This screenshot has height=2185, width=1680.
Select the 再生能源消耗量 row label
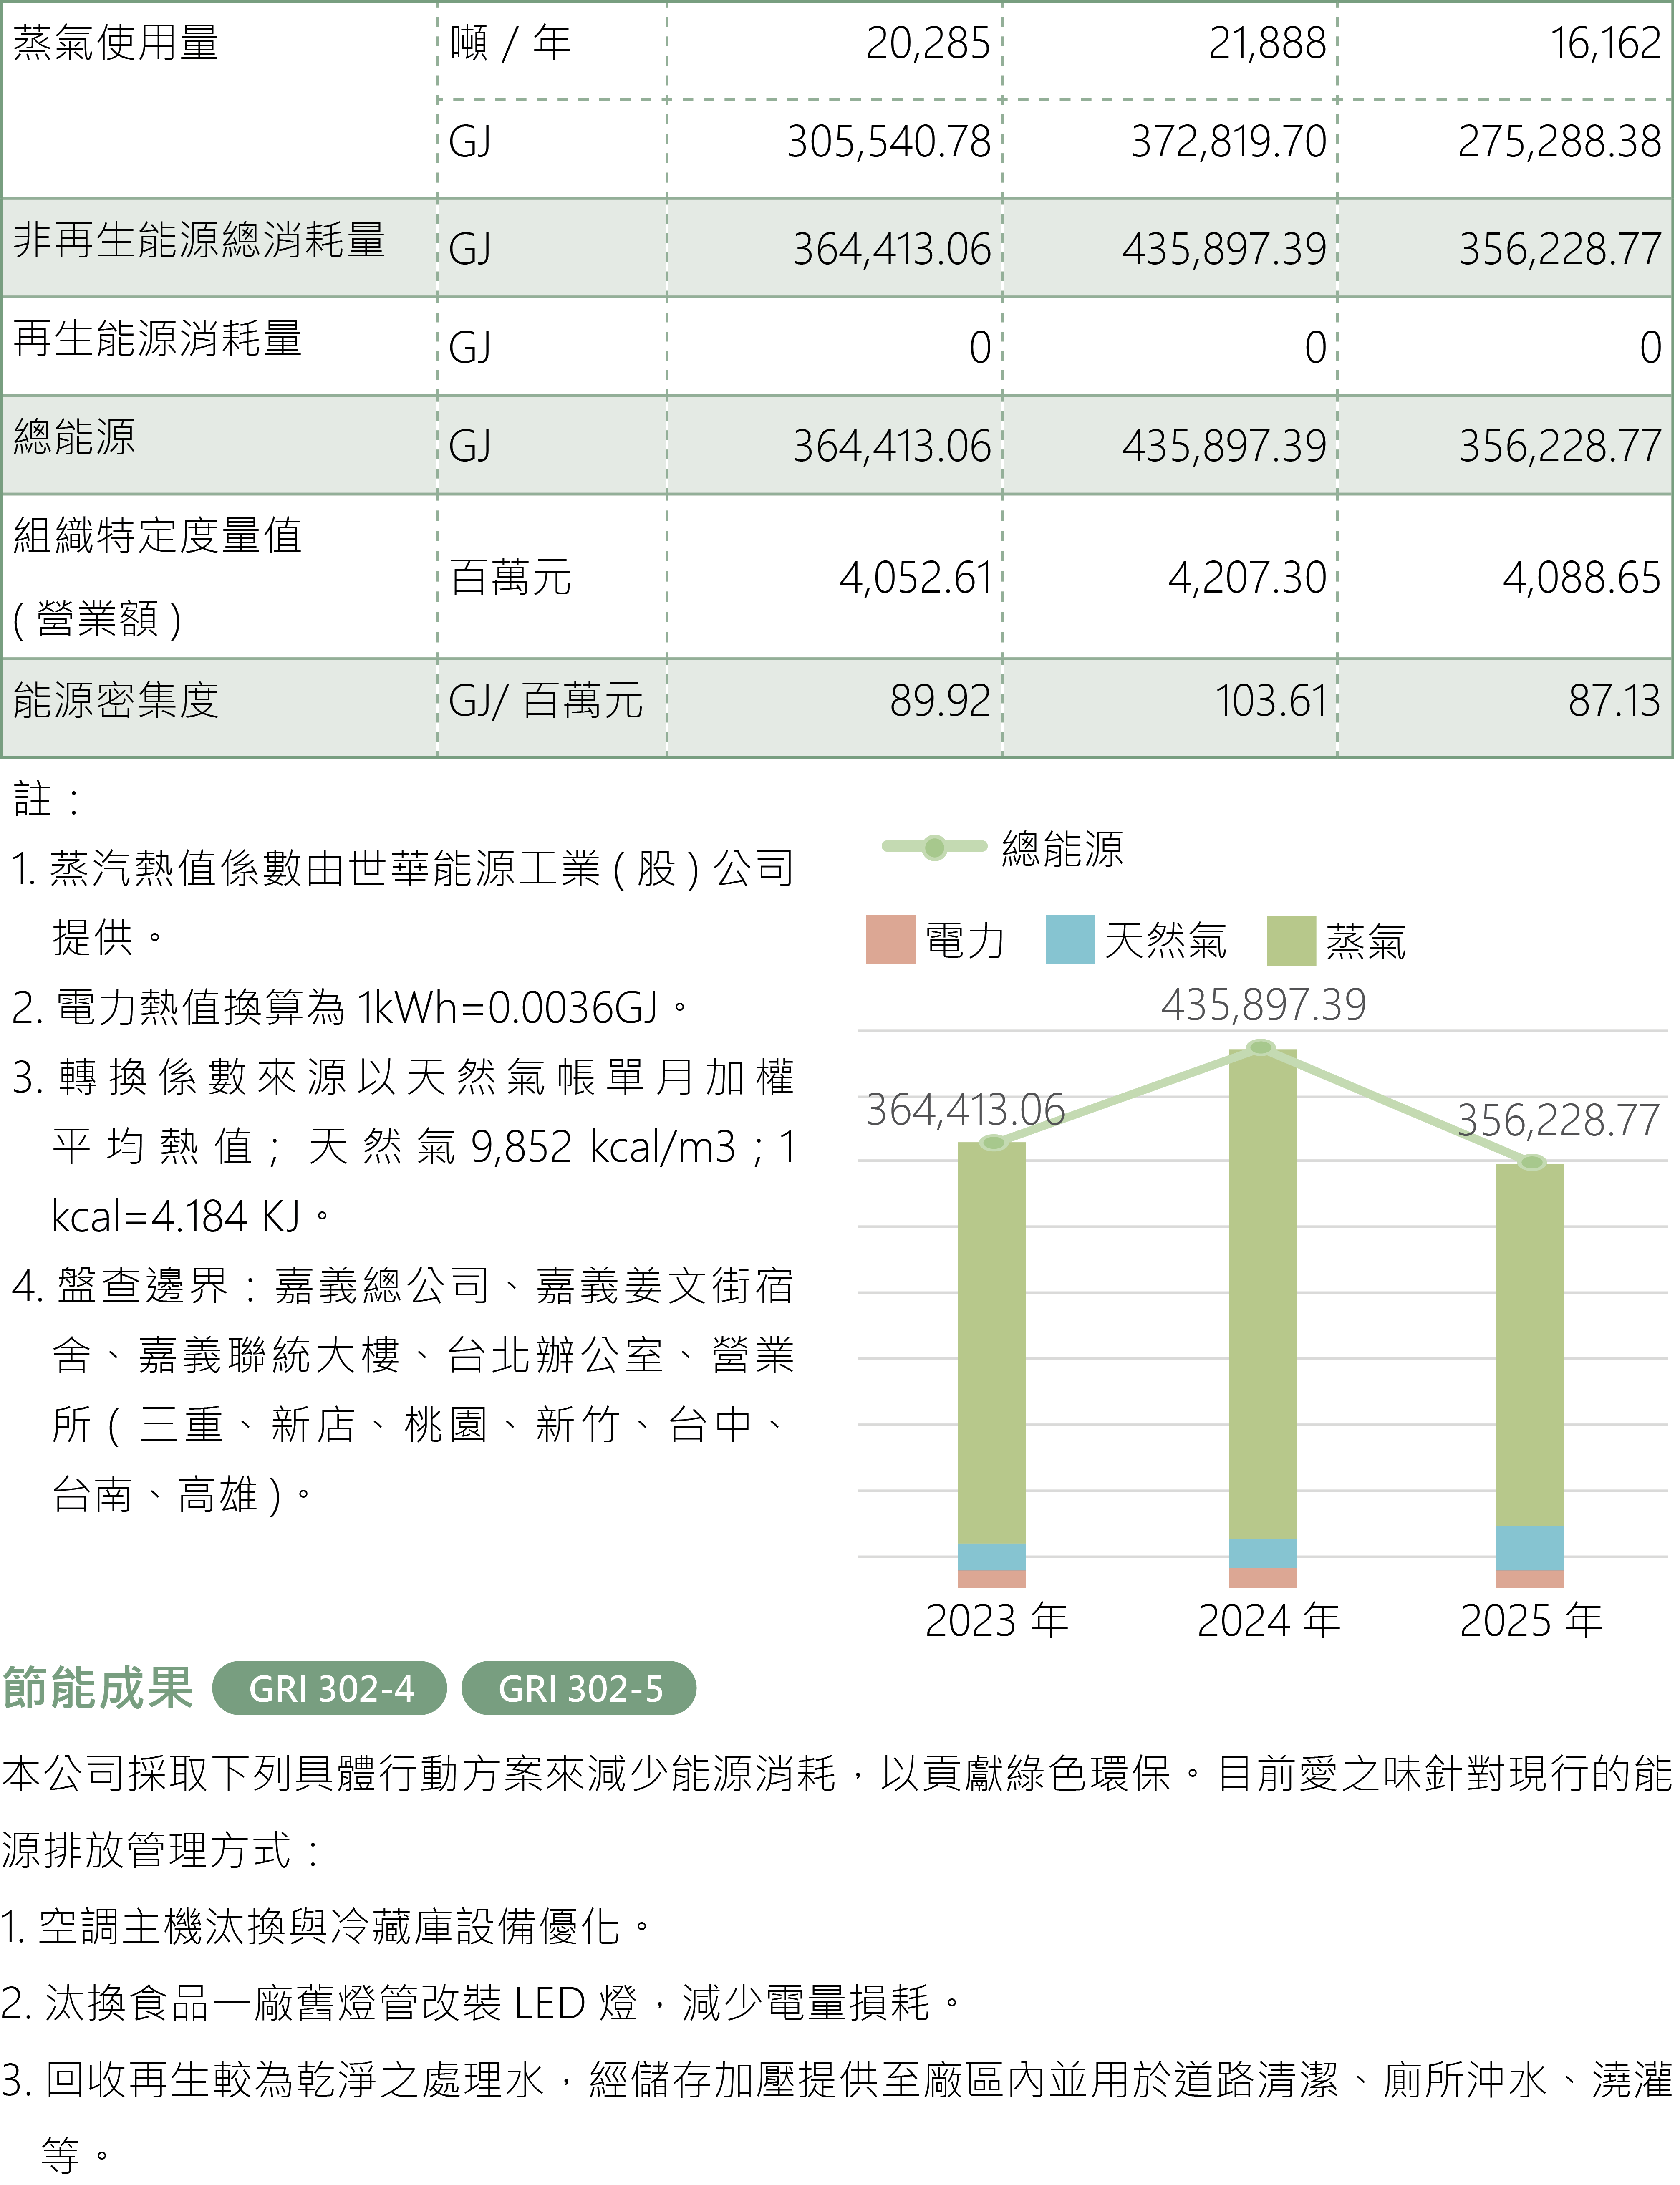coord(157,339)
